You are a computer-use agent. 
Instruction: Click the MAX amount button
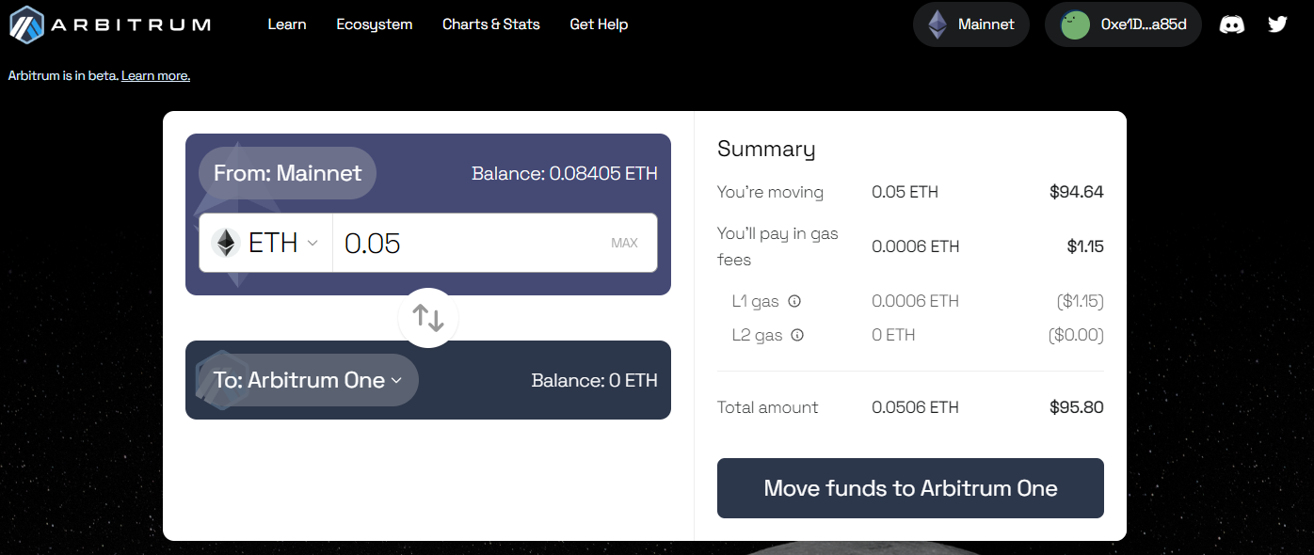click(x=624, y=243)
